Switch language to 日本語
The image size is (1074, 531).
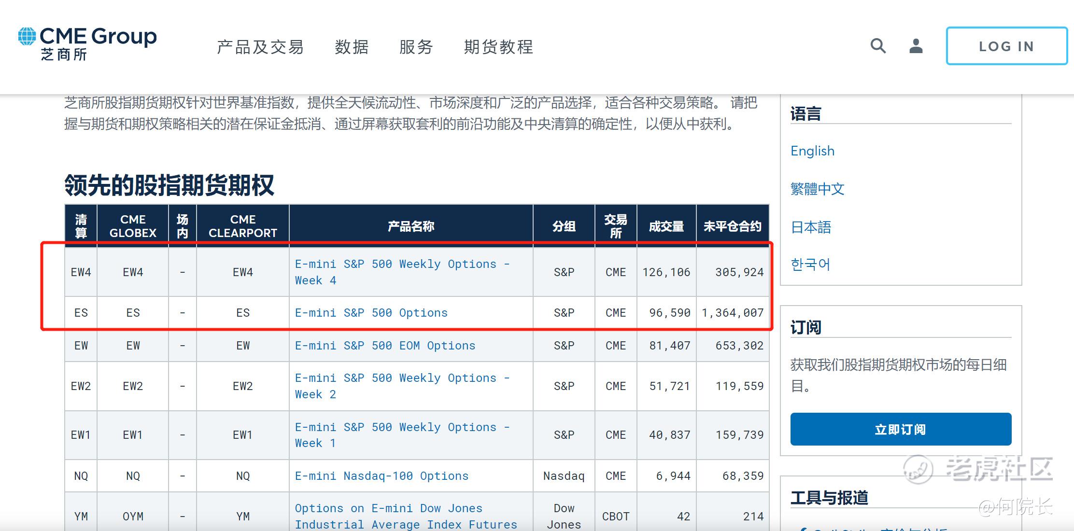point(811,227)
